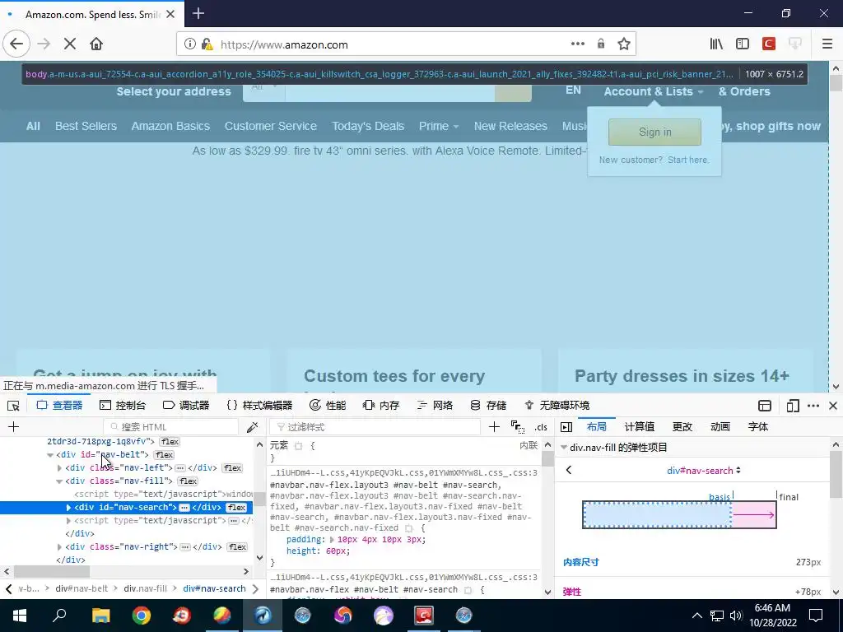Go back in flex panel with left chevron
This screenshot has width=843, height=632.
(569, 470)
